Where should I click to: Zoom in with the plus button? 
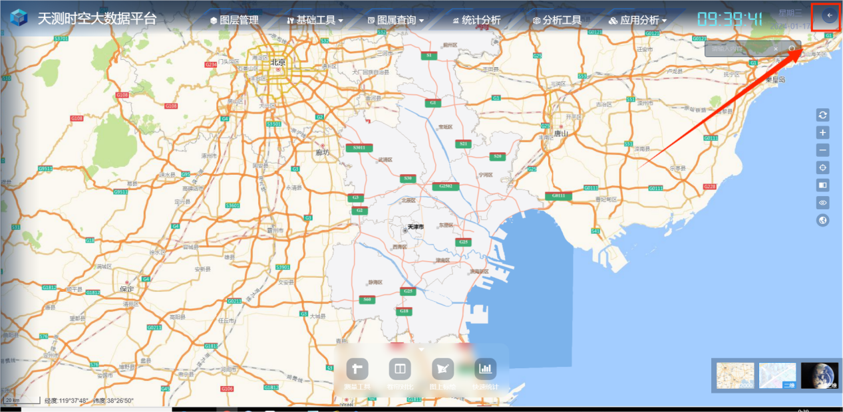(823, 133)
